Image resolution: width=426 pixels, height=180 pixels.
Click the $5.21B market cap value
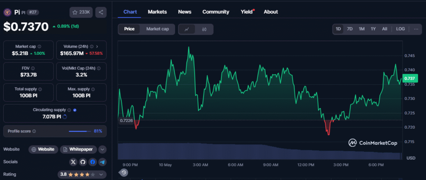pos(20,54)
